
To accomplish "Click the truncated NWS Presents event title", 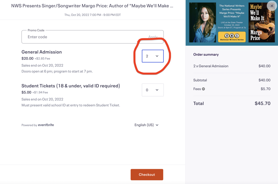I will pos(92,6).
